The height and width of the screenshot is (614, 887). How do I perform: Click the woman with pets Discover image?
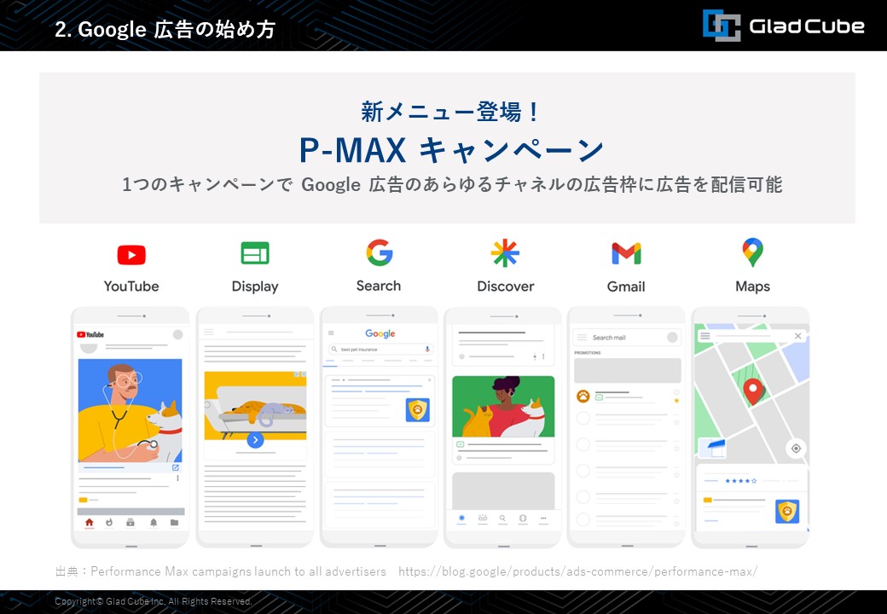click(503, 407)
